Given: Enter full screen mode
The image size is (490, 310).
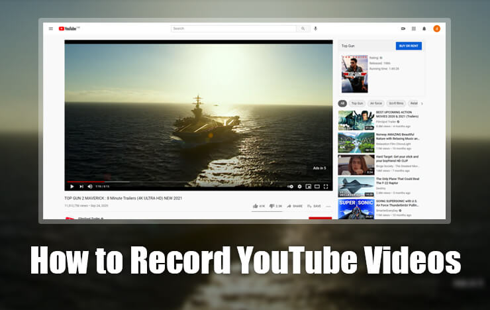Looking at the screenshot, I should click(x=326, y=187).
